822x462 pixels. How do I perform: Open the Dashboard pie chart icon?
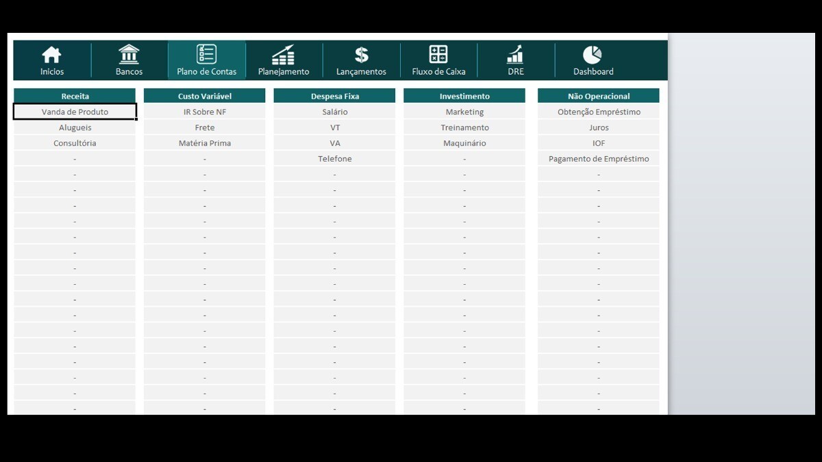[x=593, y=55]
